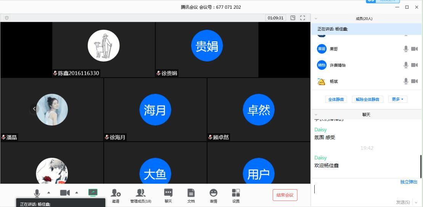Click the security shield icon at top-left

[6, 18]
